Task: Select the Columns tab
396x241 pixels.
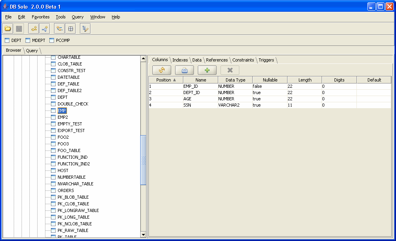Action: [x=160, y=60]
